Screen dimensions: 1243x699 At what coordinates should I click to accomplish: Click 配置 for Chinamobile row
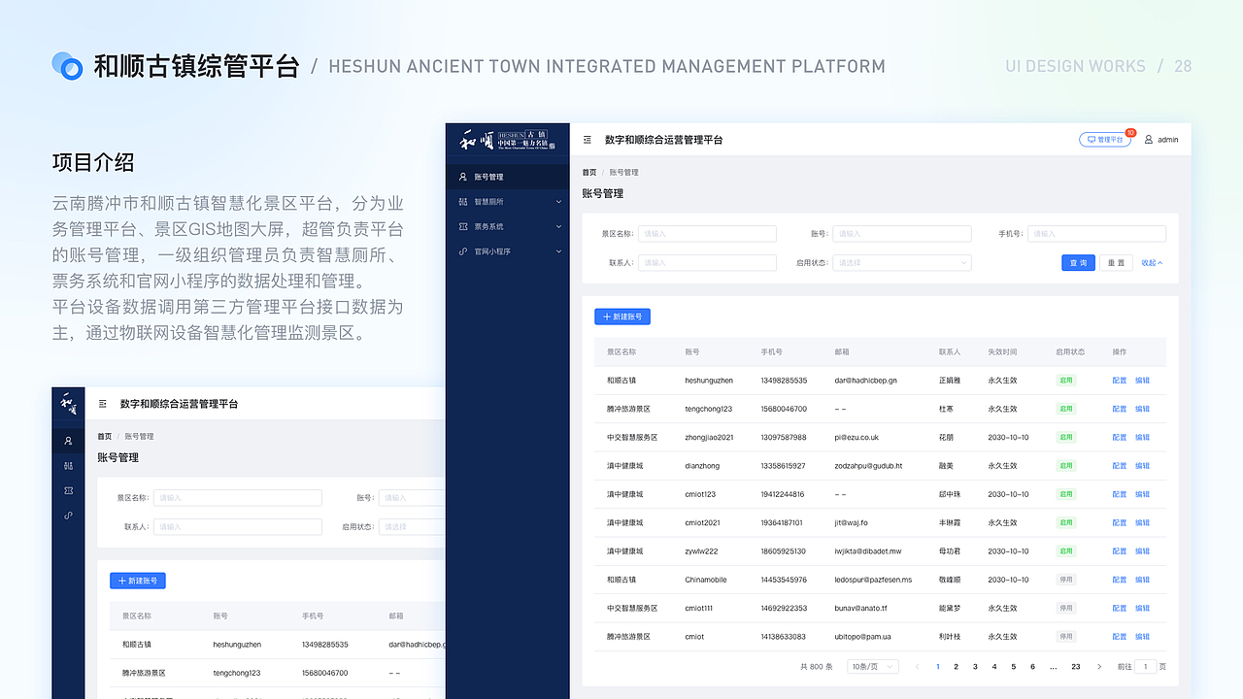pyautogui.click(x=1119, y=580)
